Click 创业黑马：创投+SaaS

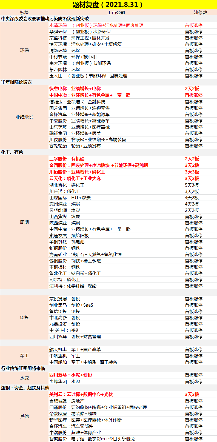[x=71, y=305]
